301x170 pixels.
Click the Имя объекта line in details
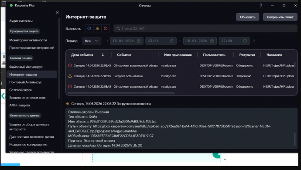(112, 122)
